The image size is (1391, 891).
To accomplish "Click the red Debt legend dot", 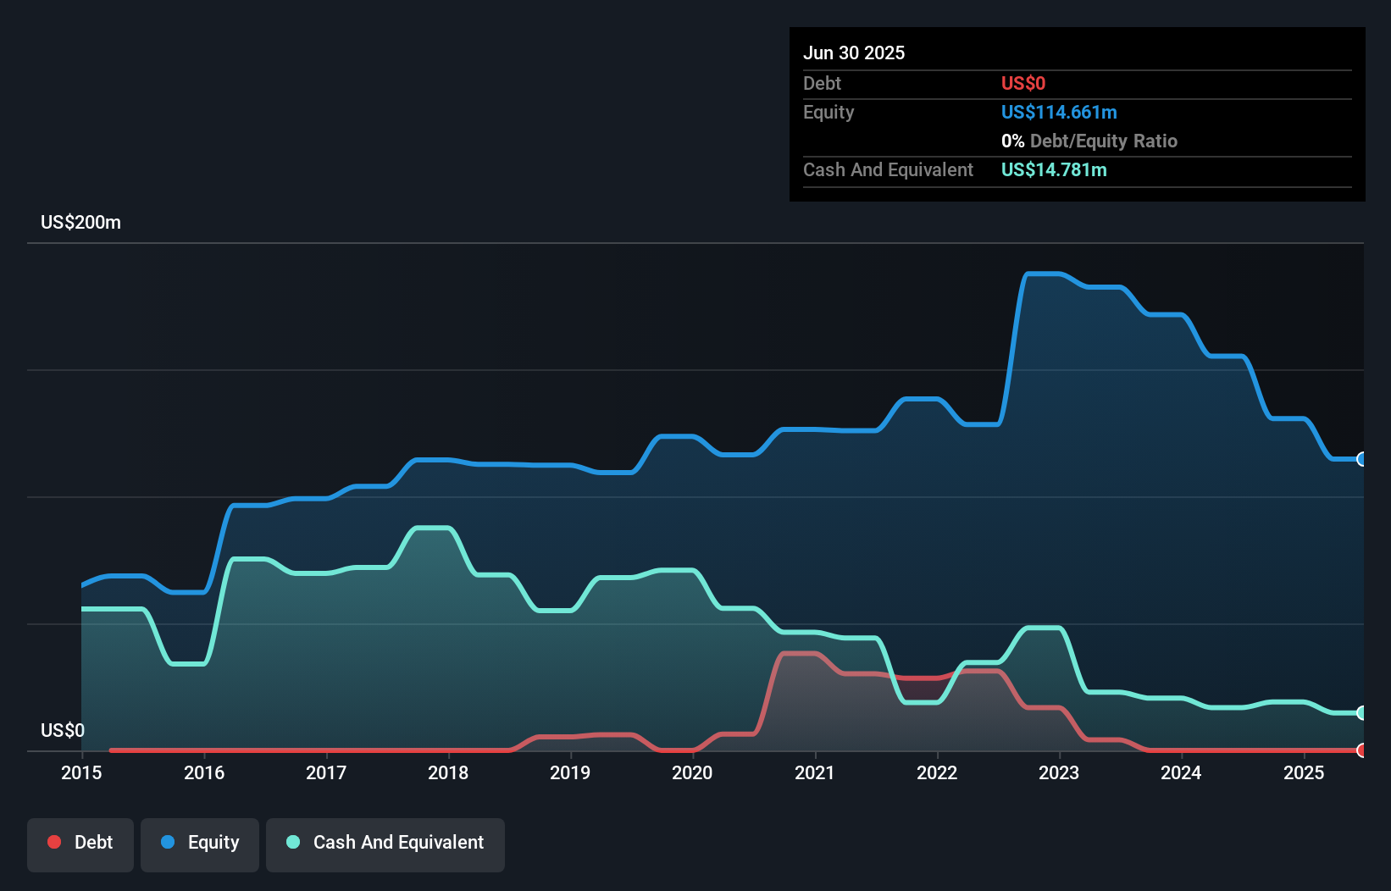I will [x=54, y=842].
